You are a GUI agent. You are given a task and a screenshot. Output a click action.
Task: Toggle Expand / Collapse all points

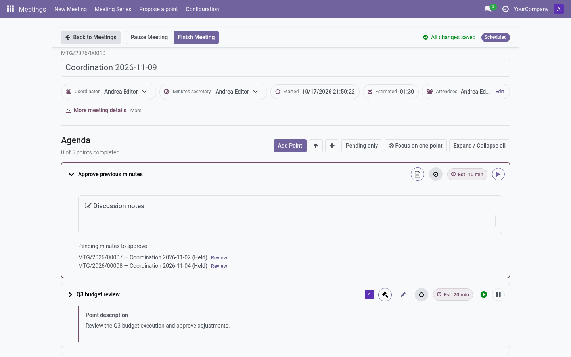479,146
